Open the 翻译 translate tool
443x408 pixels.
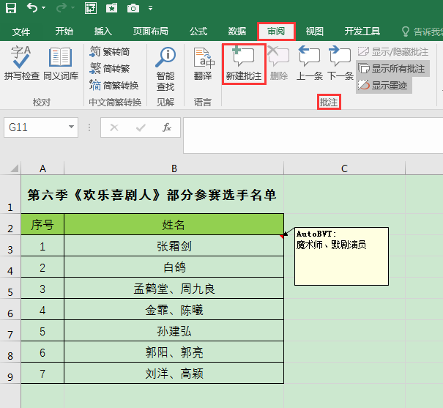[203, 64]
